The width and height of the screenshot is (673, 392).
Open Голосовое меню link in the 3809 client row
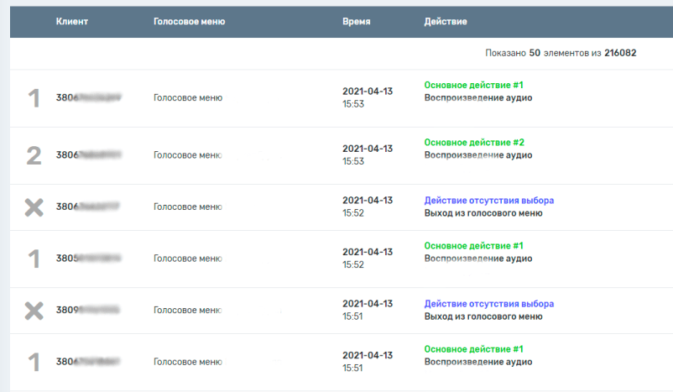pos(187,311)
